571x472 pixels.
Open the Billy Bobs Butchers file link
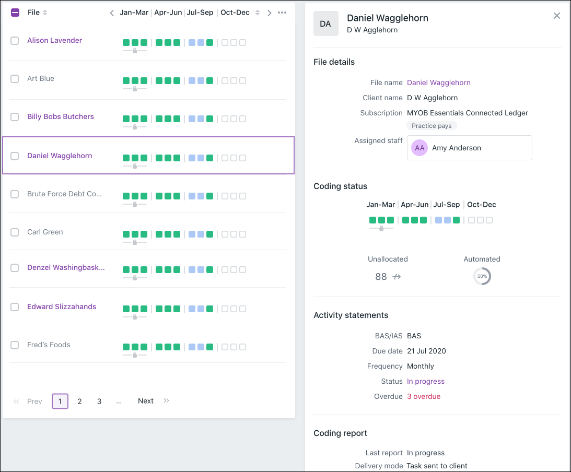pyautogui.click(x=61, y=116)
